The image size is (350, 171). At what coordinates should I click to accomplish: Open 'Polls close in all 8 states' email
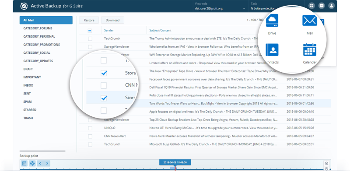pos(213,95)
